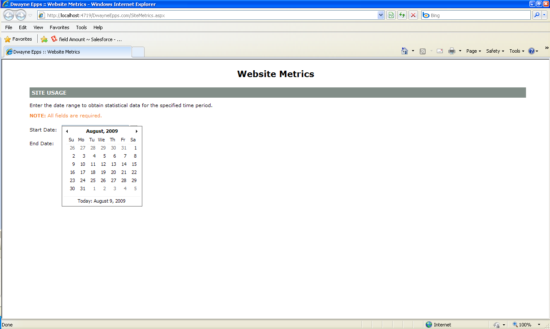Go to previous month in calendar
The image size is (550, 329).
pyautogui.click(x=67, y=132)
